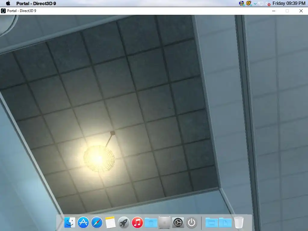This screenshot has width=308, height=231.
Task: Close the Portal - Direct3D 9 window
Action: (x=301, y=11)
